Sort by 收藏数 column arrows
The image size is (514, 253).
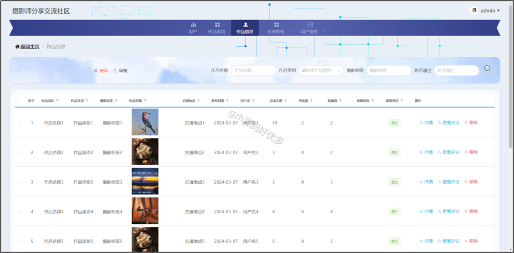coord(340,100)
